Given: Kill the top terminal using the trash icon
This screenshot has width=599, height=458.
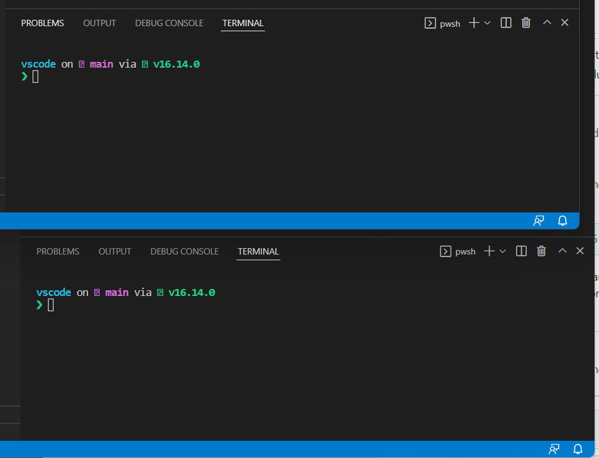Looking at the screenshot, I should 526,22.
